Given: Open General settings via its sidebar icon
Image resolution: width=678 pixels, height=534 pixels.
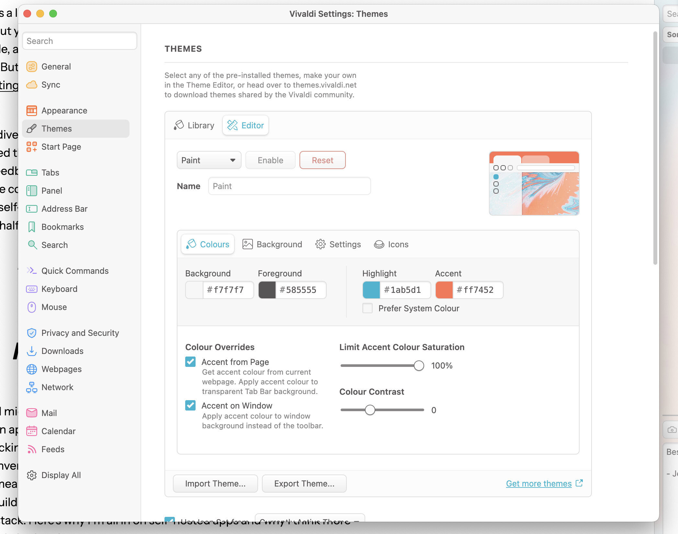Looking at the screenshot, I should point(31,67).
